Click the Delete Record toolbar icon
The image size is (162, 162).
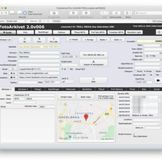point(86,13)
